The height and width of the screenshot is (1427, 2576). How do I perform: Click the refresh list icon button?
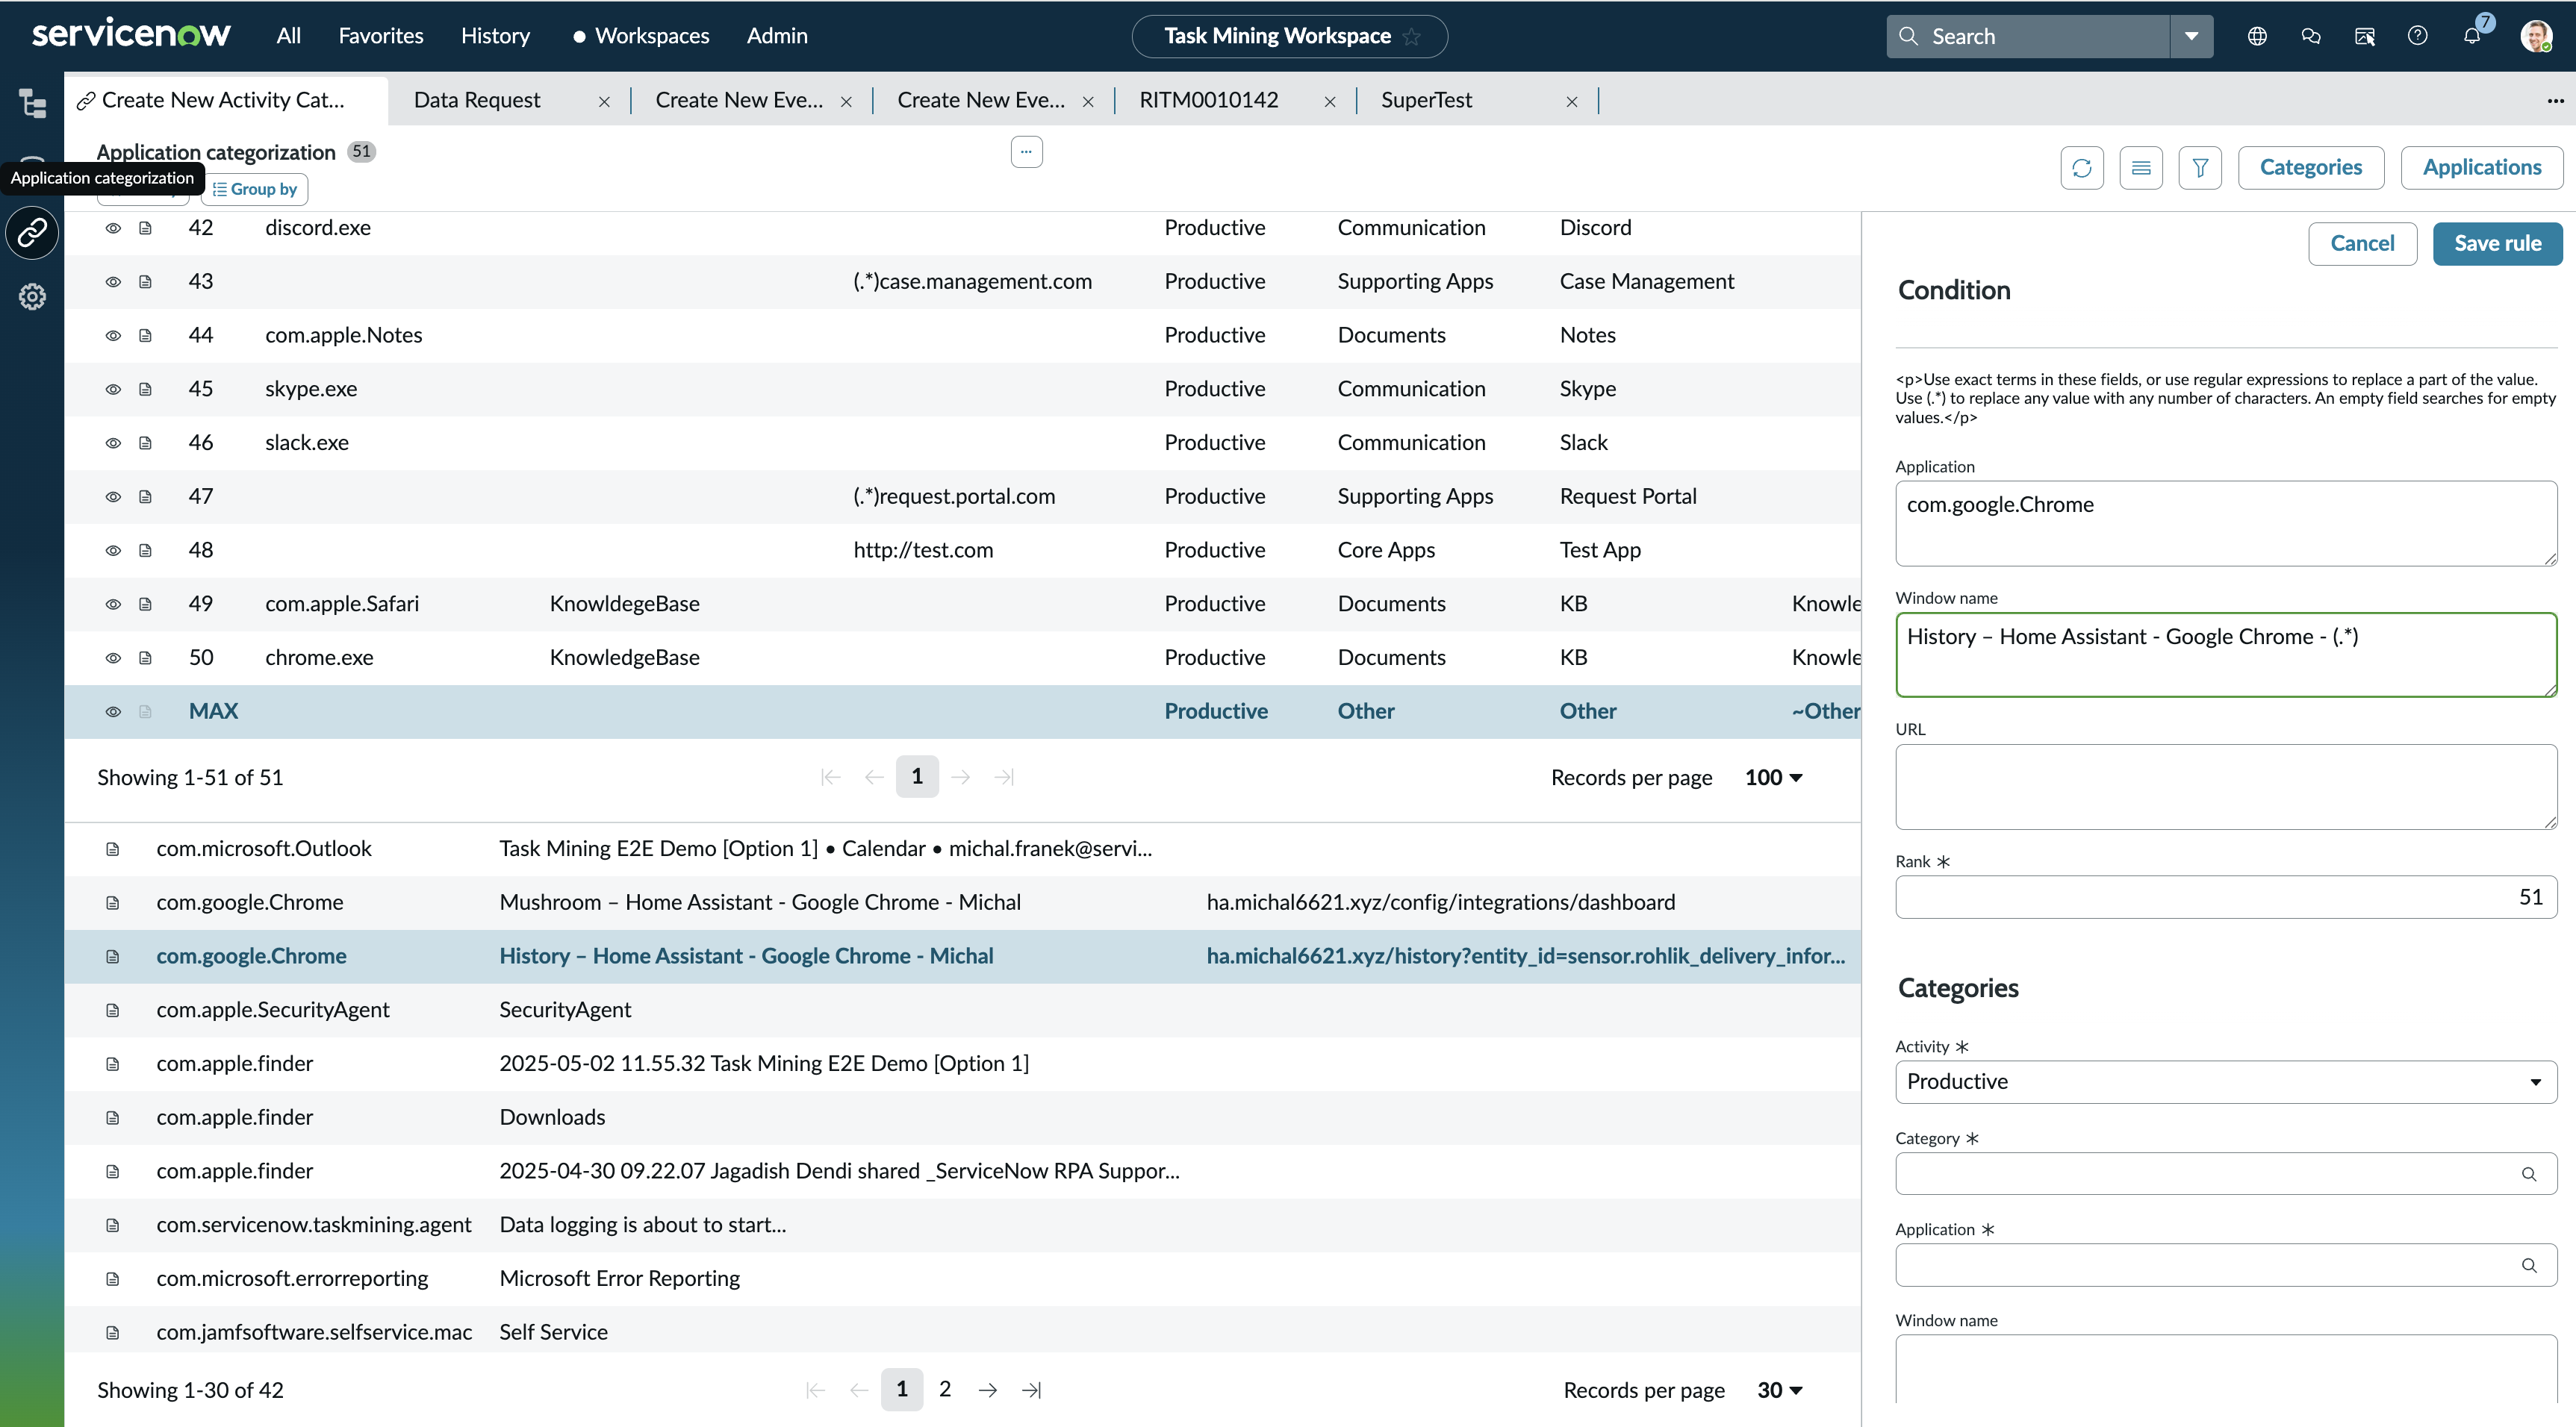tap(2082, 168)
